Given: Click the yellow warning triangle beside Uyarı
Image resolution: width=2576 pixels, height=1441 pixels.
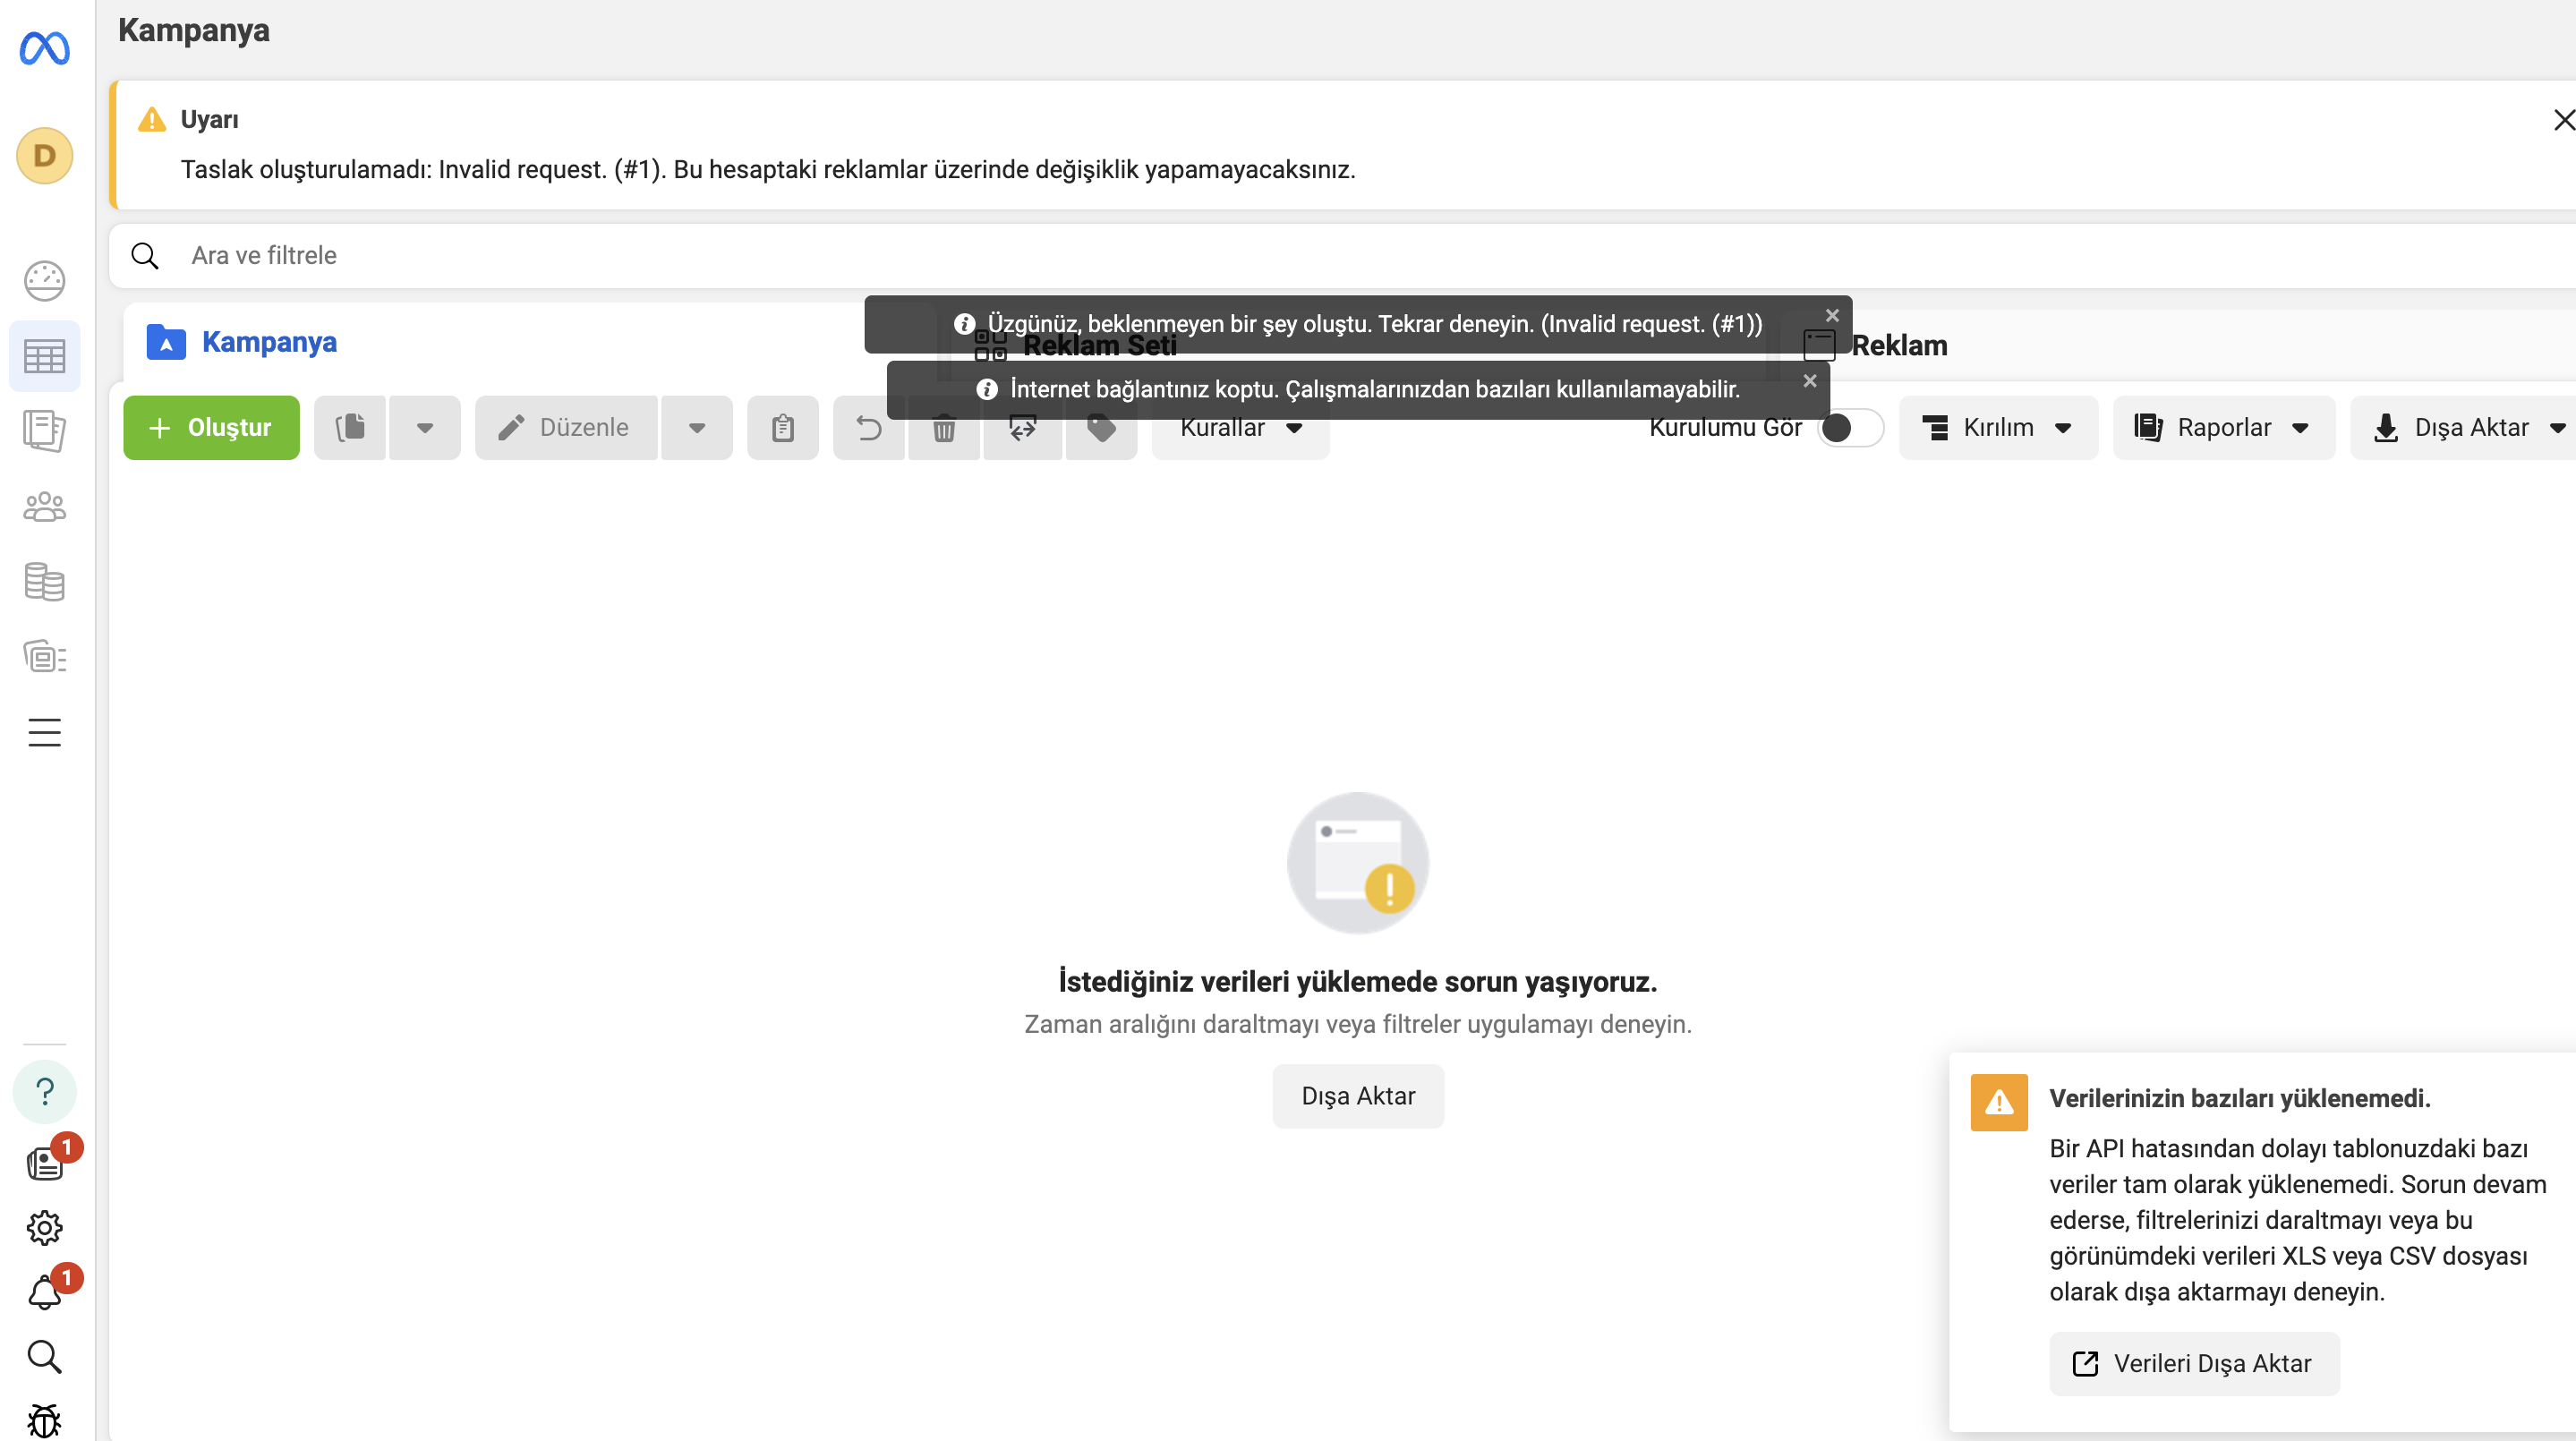Looking at the screenshot, I should pyautogui.click(x=152, y=120).
